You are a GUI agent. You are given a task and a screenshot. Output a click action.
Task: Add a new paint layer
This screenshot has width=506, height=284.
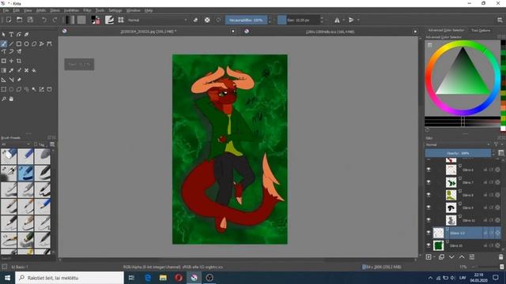tap(429, 257)
